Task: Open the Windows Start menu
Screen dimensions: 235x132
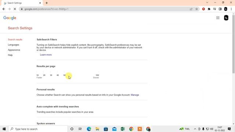Action: click(4, 129)
